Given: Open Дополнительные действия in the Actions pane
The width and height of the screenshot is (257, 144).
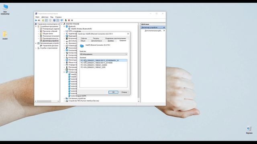Looking at the screenshot, I should (153, 31).
